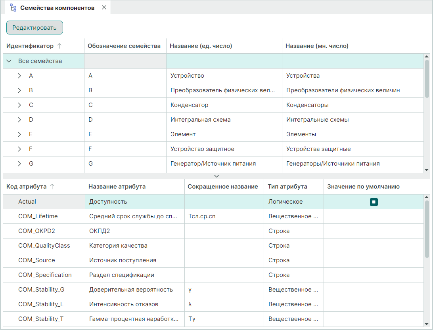Toggle the Actual default value checkbox
The image size is (433, 330).
point(374,202)
